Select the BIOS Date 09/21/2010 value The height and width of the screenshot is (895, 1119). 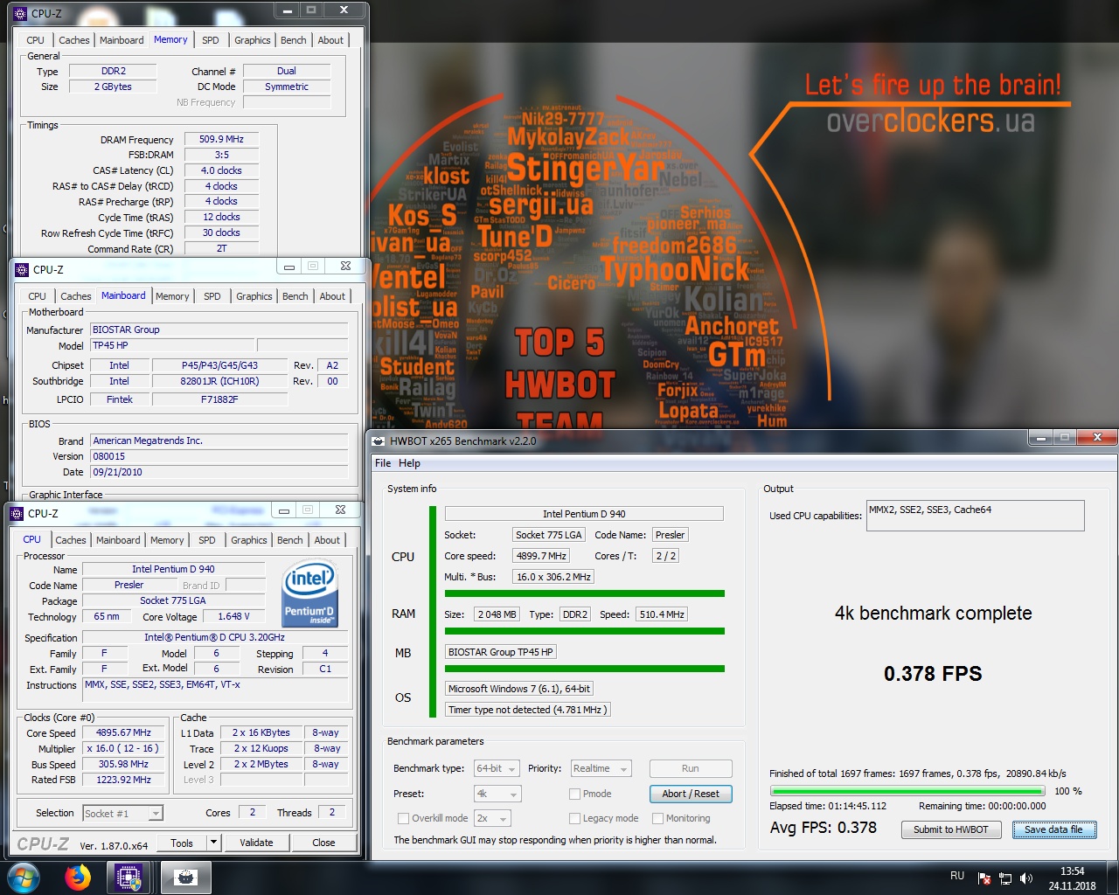pos(219,472)
